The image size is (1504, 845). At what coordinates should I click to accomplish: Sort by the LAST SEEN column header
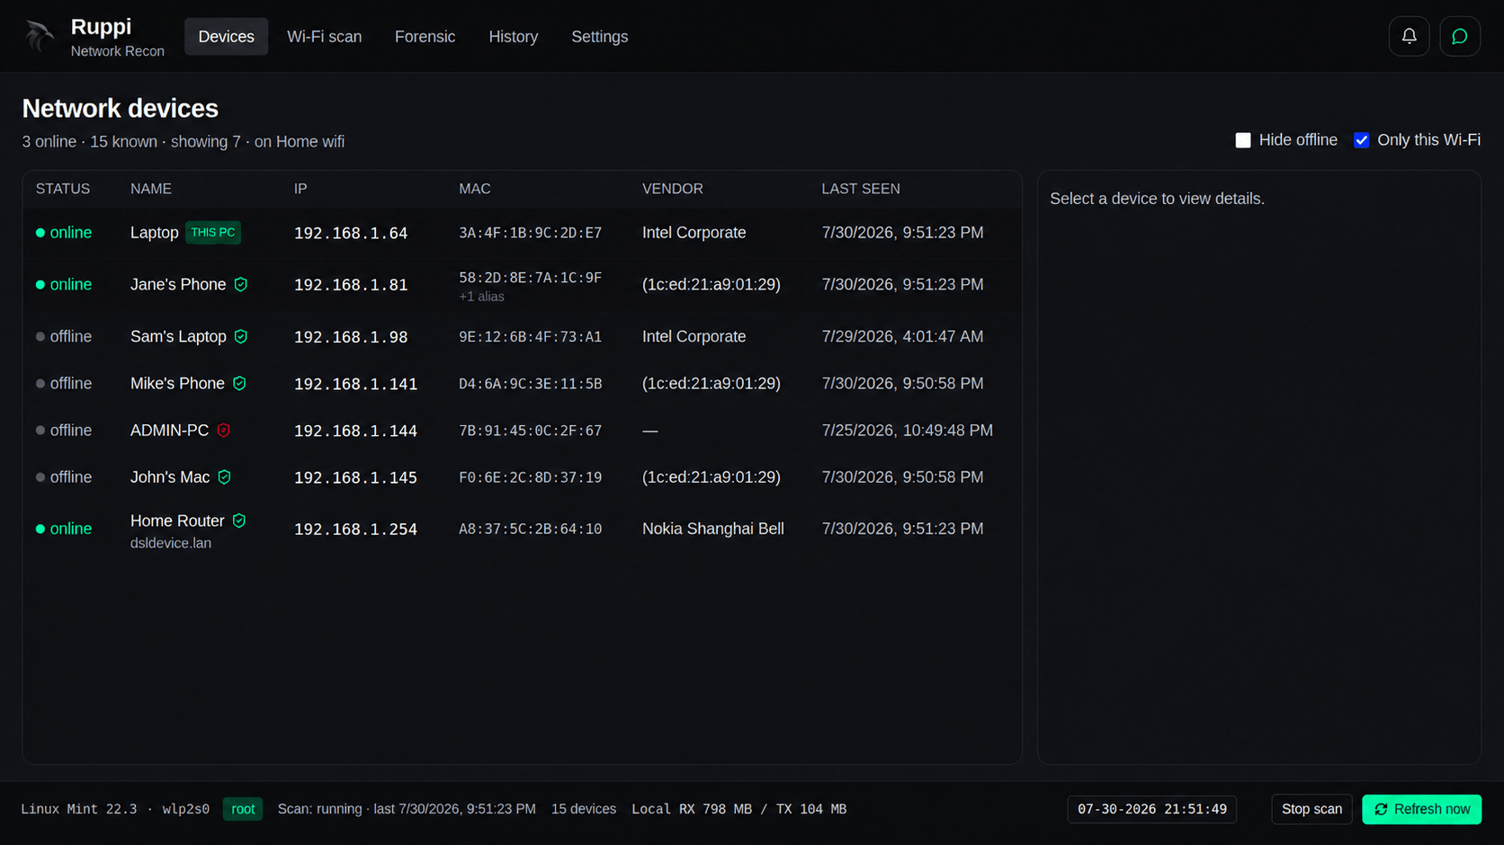pos(861,189)
